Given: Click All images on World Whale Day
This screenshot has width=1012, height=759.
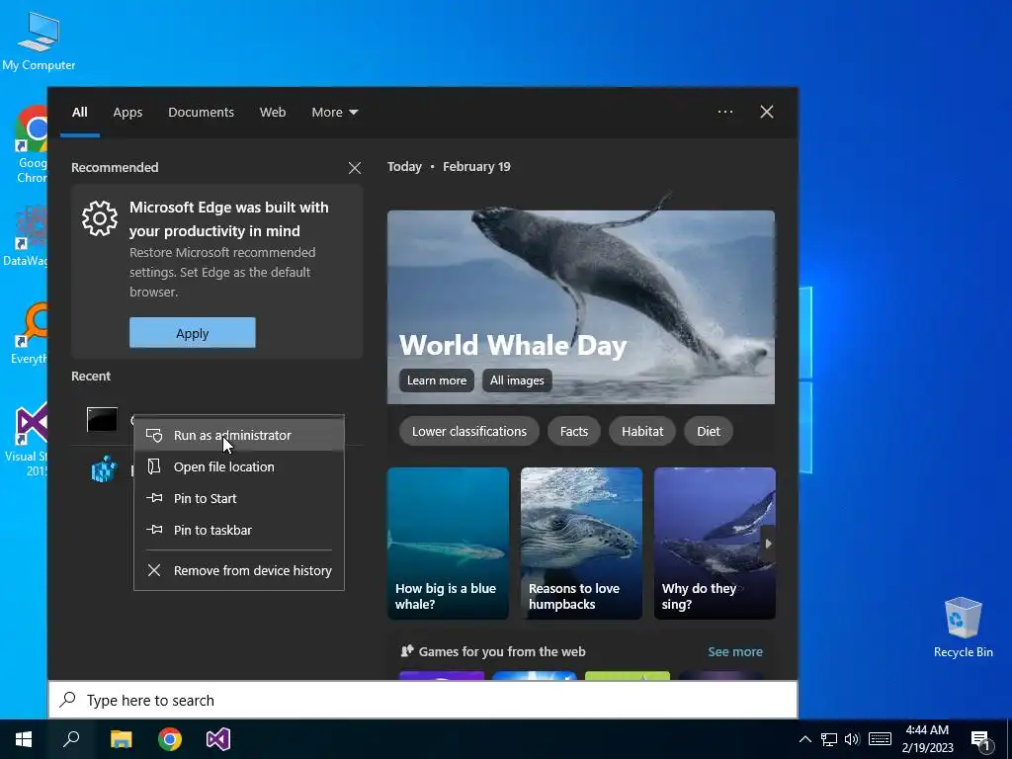Looking at the screenshot, I should point(517,380).
